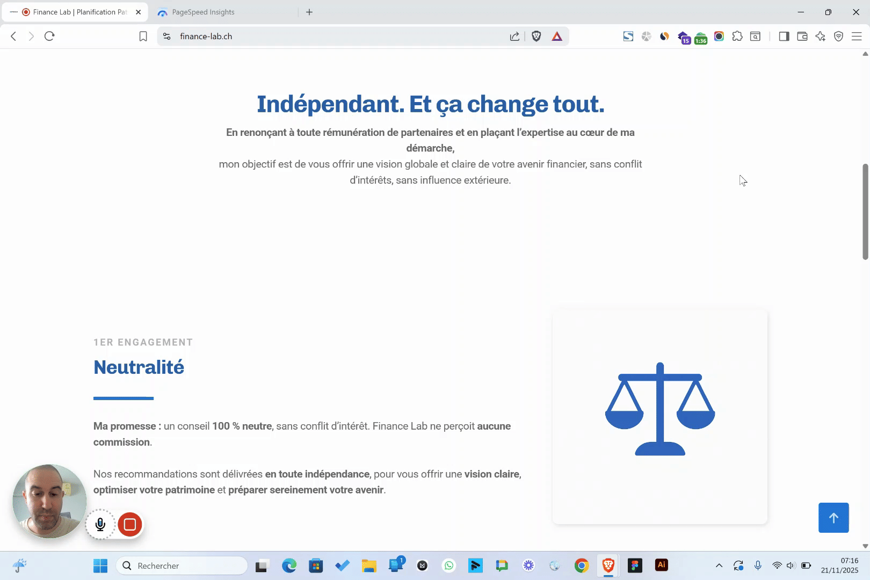This screenshot has width=870, height=580.
Task: Click the Brave Shields lion icon
Action: click(536, 36)
